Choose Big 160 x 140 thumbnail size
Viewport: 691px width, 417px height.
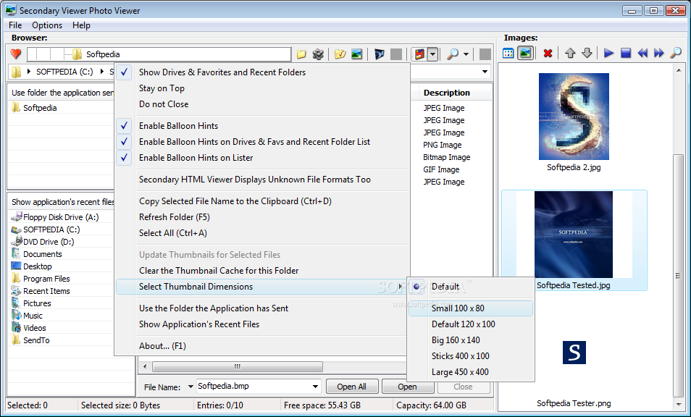tap(470, 340)
